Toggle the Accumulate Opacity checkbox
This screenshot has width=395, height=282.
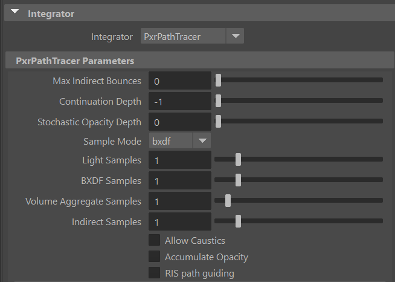tap(155, 257)
